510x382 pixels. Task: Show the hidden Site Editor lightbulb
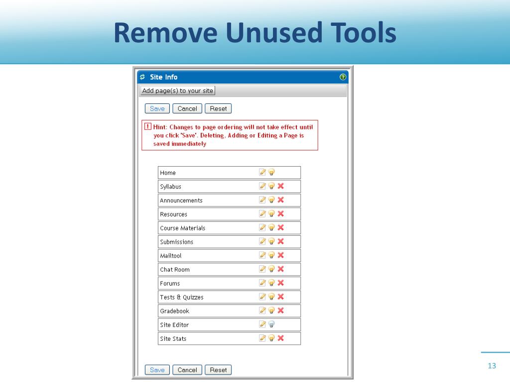(271, 324)
